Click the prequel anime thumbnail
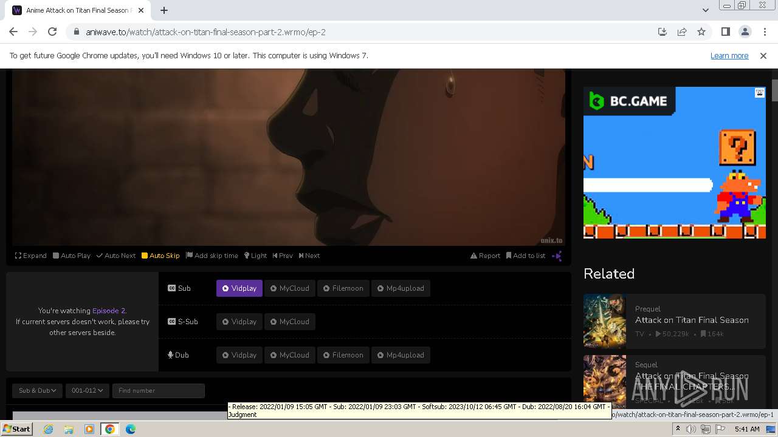The height and width of the screenshot is (437, 778). click(x=605, y=320)
